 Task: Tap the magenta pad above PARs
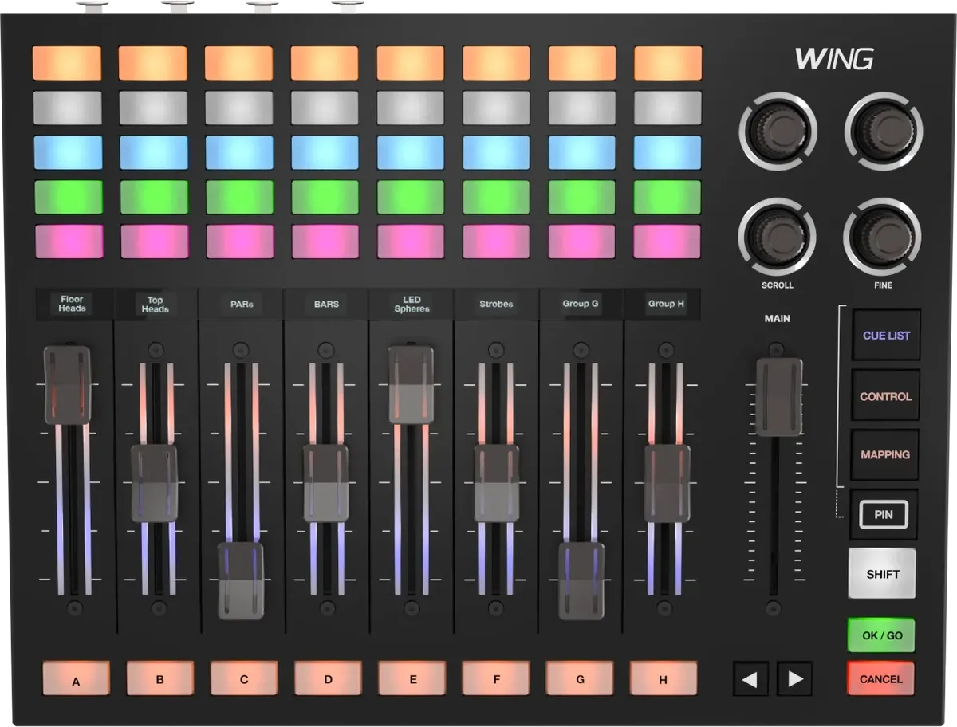[240, 242]
